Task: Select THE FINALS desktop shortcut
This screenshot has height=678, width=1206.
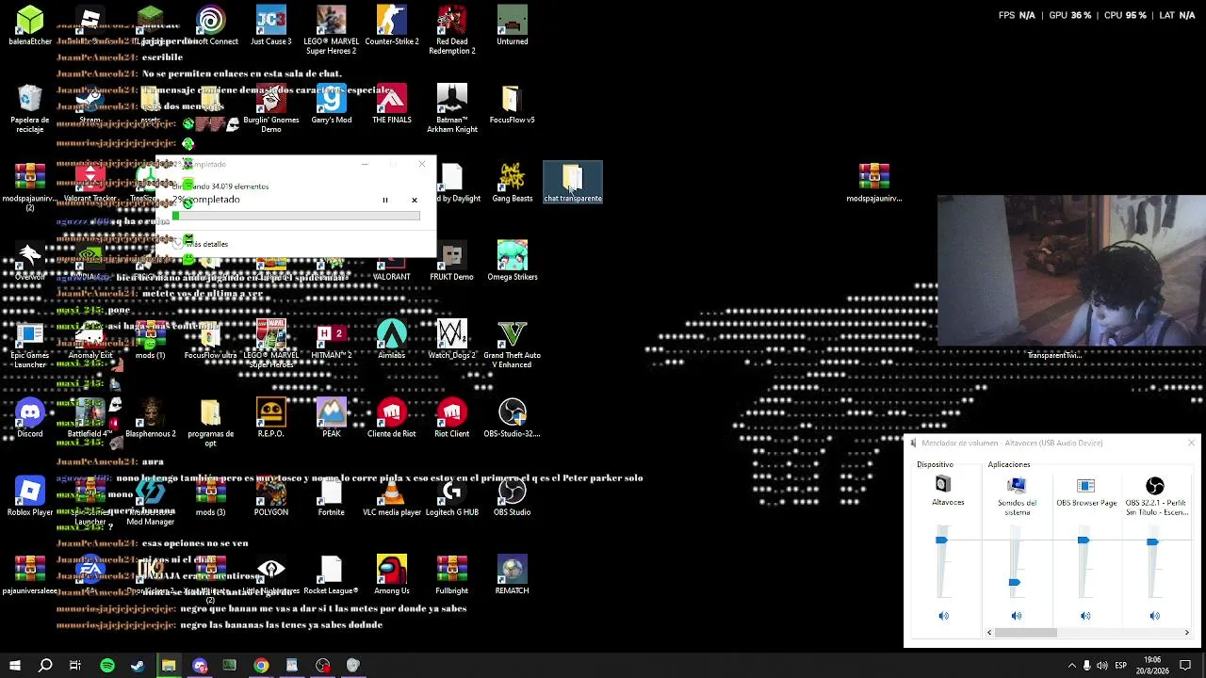Action: [x=392, y=105]
